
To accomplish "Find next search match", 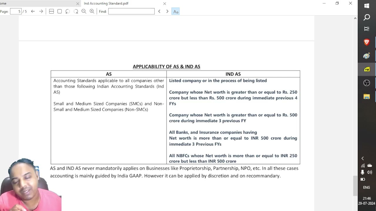I will [x=167, y=11].
